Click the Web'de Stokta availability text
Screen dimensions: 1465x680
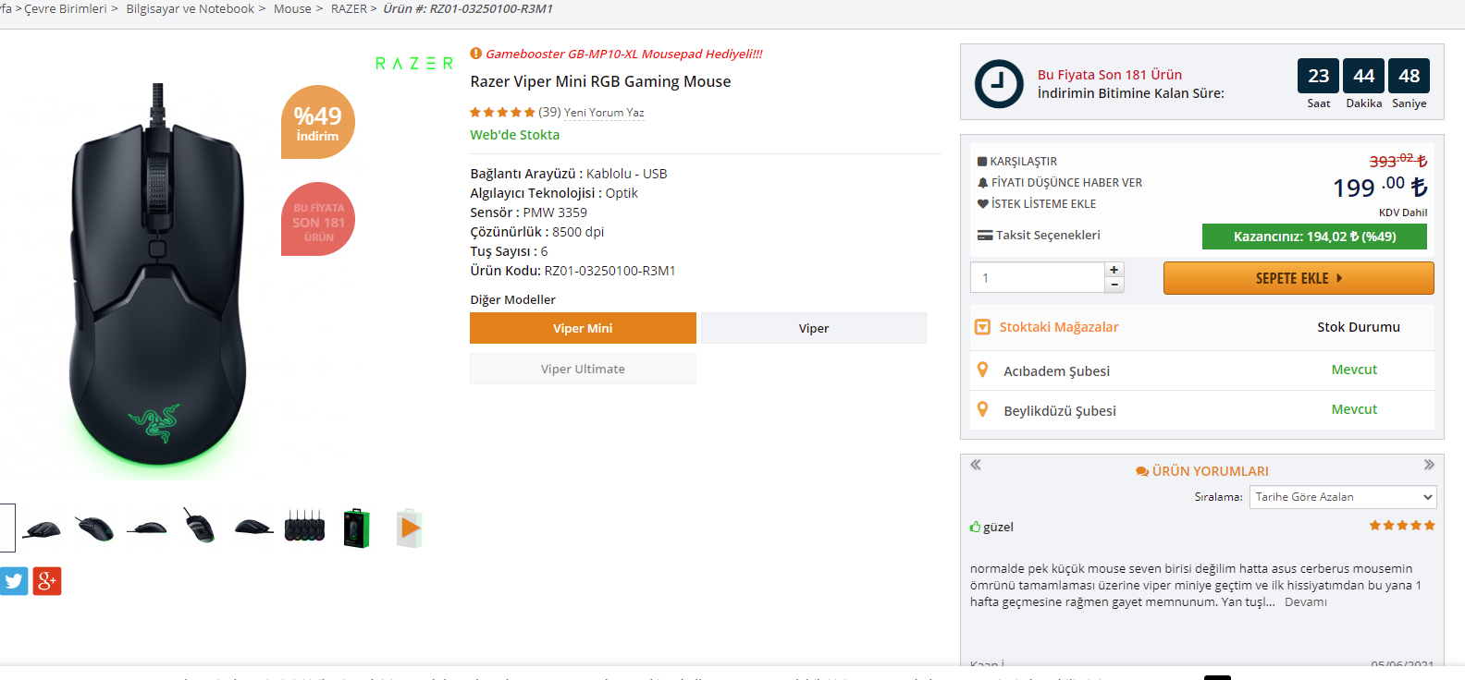tap(514, 135)
